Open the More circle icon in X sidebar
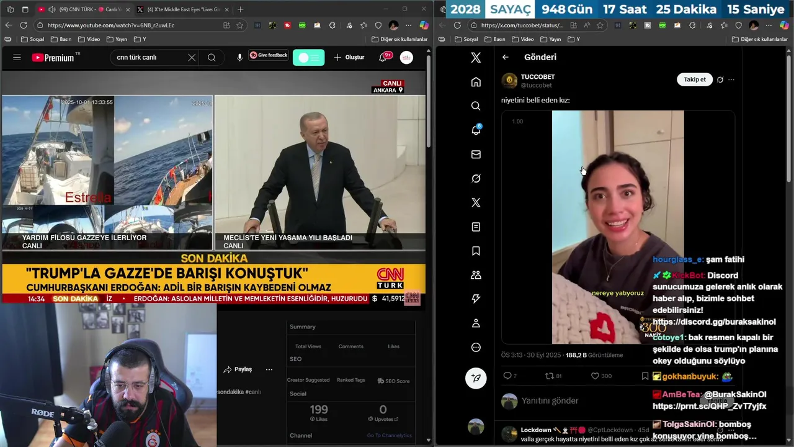794x447 pixels. point(476,348)
